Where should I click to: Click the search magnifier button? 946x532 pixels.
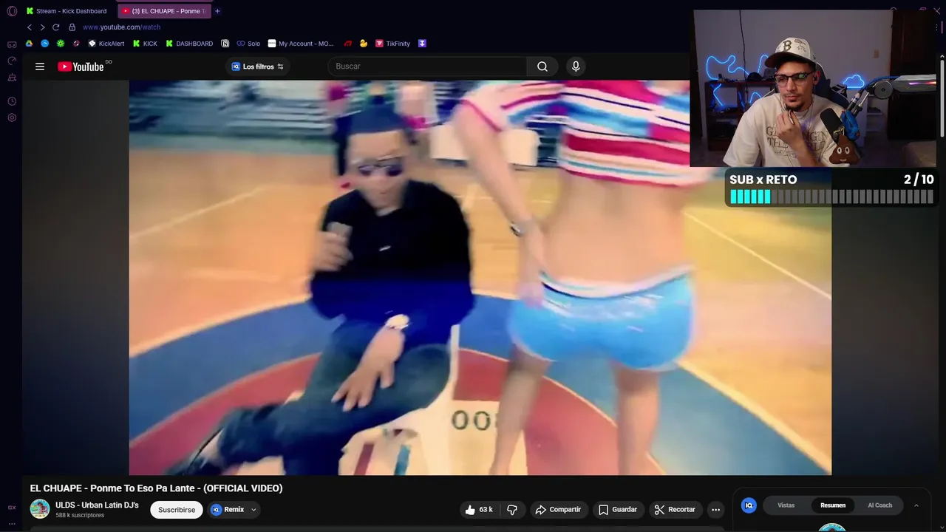(x=542, y=66)
